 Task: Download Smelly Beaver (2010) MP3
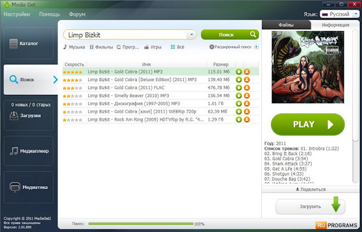click(239, 95)
